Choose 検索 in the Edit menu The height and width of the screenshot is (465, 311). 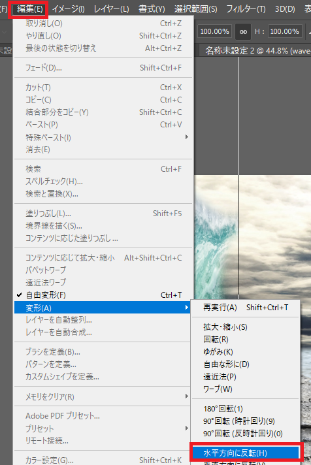(x=104, y=169)
